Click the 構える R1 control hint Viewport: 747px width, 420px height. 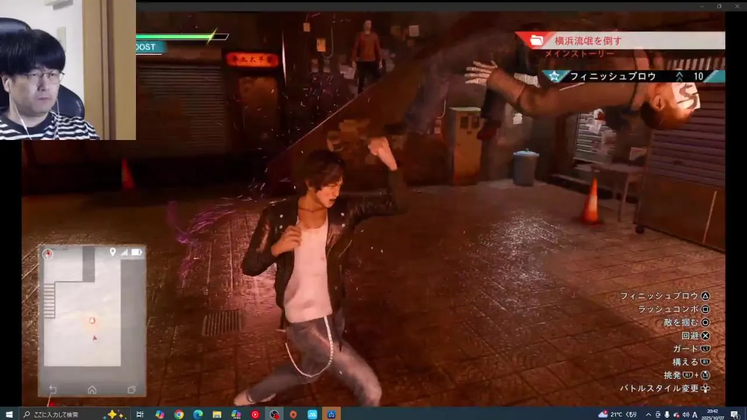tap(692, 362)
